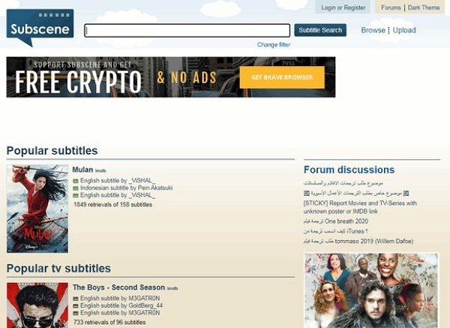Click the Subscene logo
The height and width of the screenshot is (328, 450).
tap(40, 28)
